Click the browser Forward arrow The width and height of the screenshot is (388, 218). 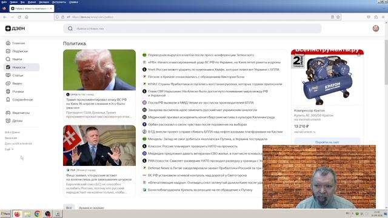[12, 17]
